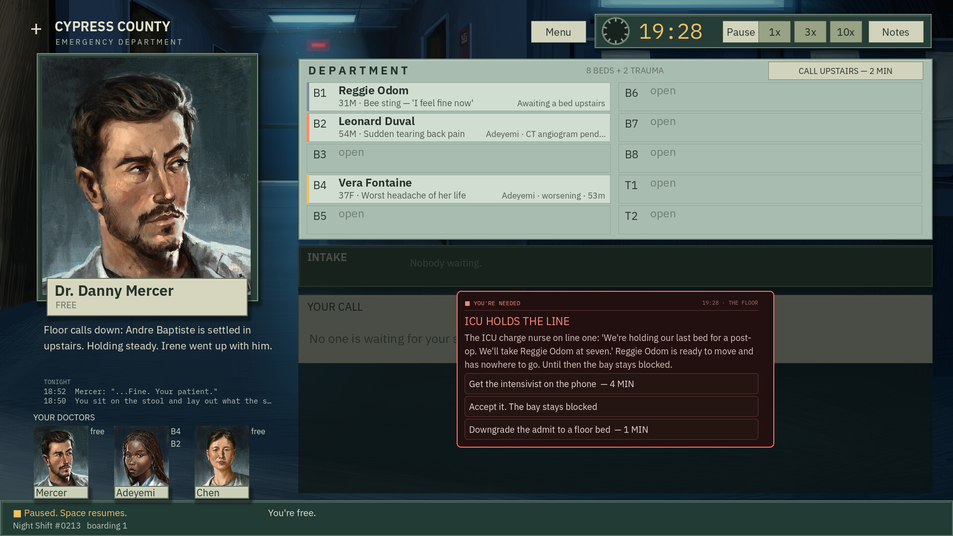This screenshot has width=953, height=536.
Task: Click the Night Shift #0213 label
Action: tap(47, 526)
